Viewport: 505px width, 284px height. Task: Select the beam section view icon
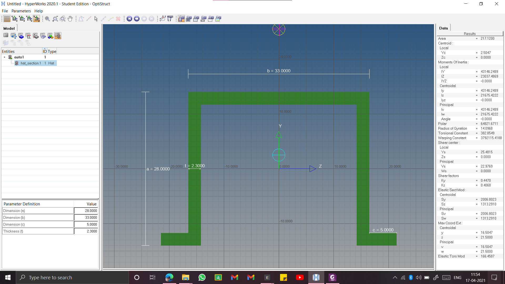(x=58, y=36)
